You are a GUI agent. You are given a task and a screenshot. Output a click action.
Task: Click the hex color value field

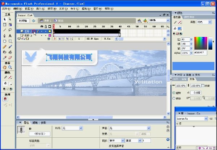200,53
